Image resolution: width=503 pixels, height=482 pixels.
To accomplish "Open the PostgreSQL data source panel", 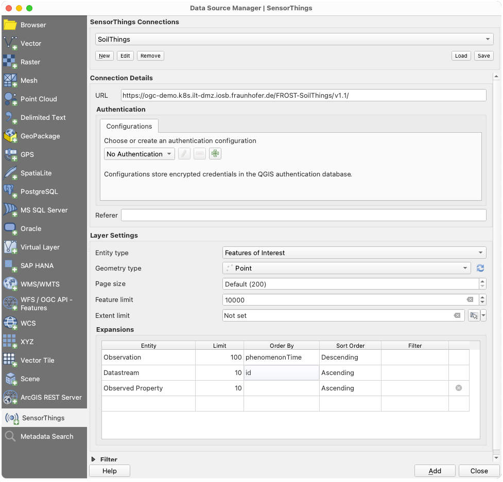I will pos(44,192).
